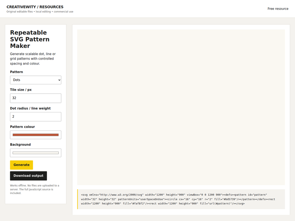
Task: Click the 'Works offline' note text
Action: [x=35, y=189]
